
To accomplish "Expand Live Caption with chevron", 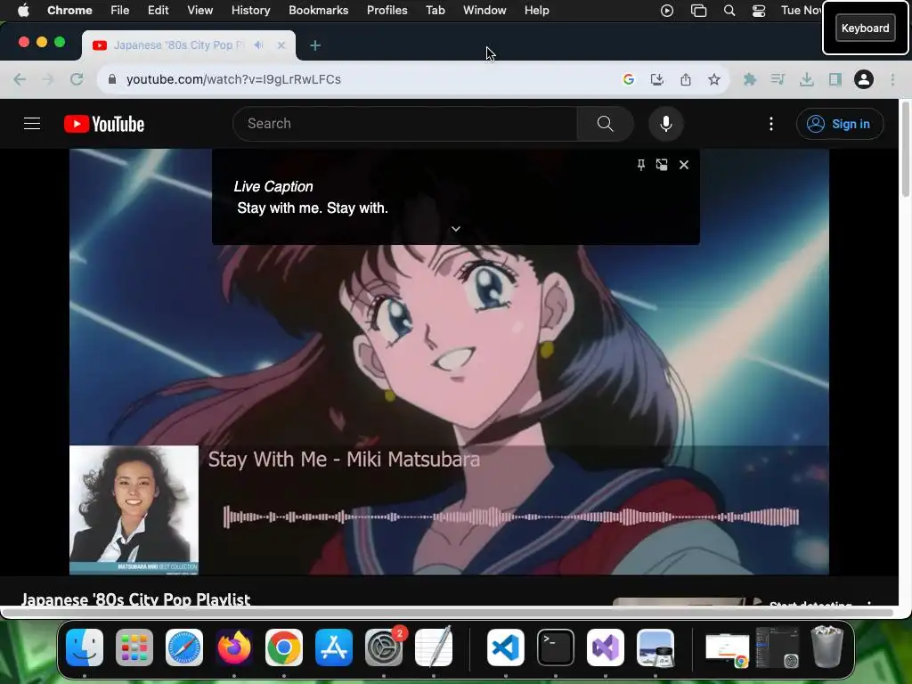I will pos(456,229).
